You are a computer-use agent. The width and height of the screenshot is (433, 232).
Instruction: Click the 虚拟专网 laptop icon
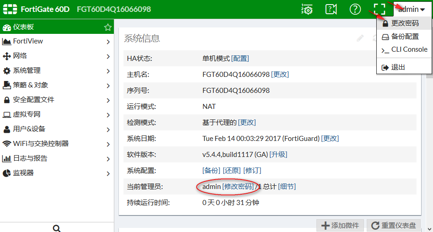point(6,115)
